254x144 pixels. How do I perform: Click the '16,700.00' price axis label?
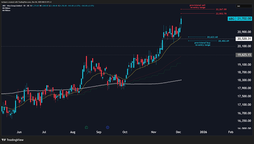point(244,113)
